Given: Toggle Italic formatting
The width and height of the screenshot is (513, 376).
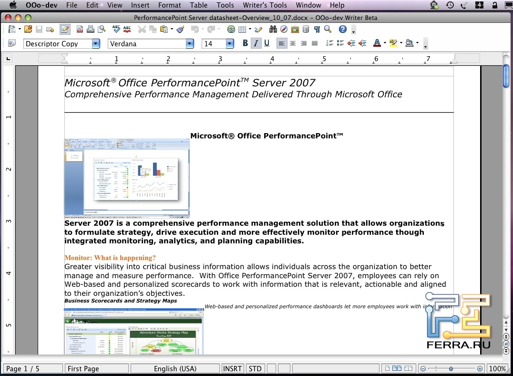Looking at the screenshot, I should 256,43.
